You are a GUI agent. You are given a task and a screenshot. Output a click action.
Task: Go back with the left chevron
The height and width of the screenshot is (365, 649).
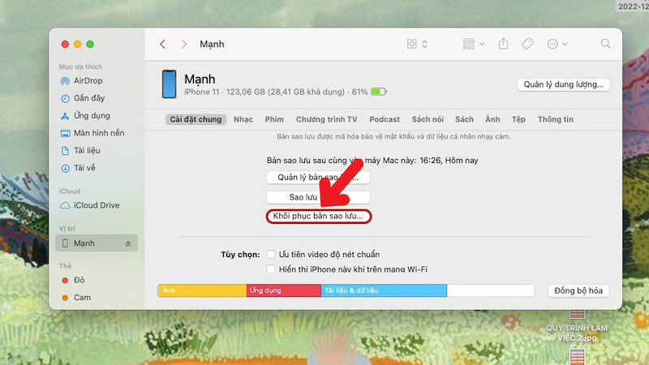coord(163,45)
